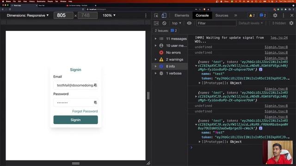The image size is (296, 166).
Task: Toggle the console sidebar icon
Action: coord(156,23)
